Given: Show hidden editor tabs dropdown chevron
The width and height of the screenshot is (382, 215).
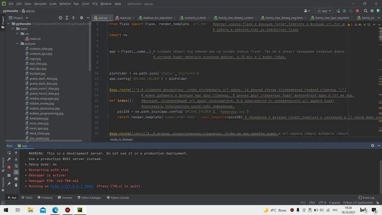Looking at the screenshot, I should [379, 18].
